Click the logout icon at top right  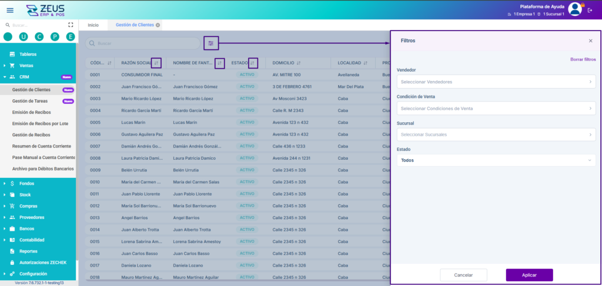(x=590, y=11)
